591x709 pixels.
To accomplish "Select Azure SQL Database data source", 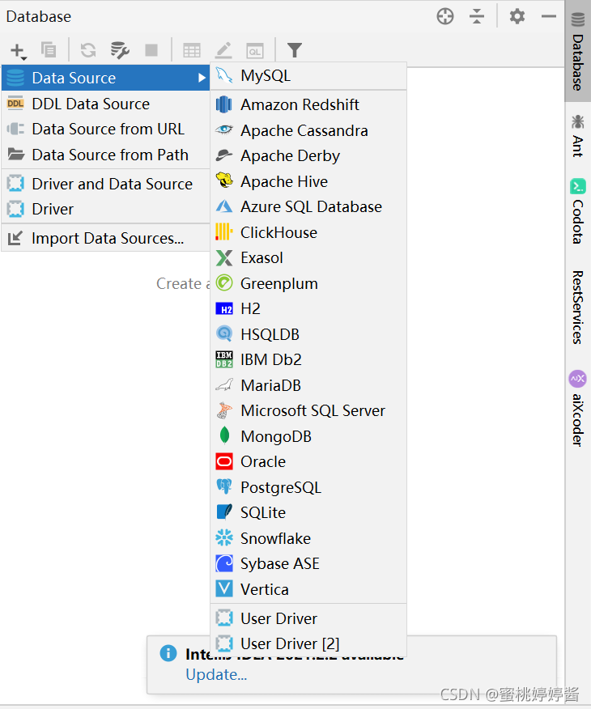I will point(308,206).
